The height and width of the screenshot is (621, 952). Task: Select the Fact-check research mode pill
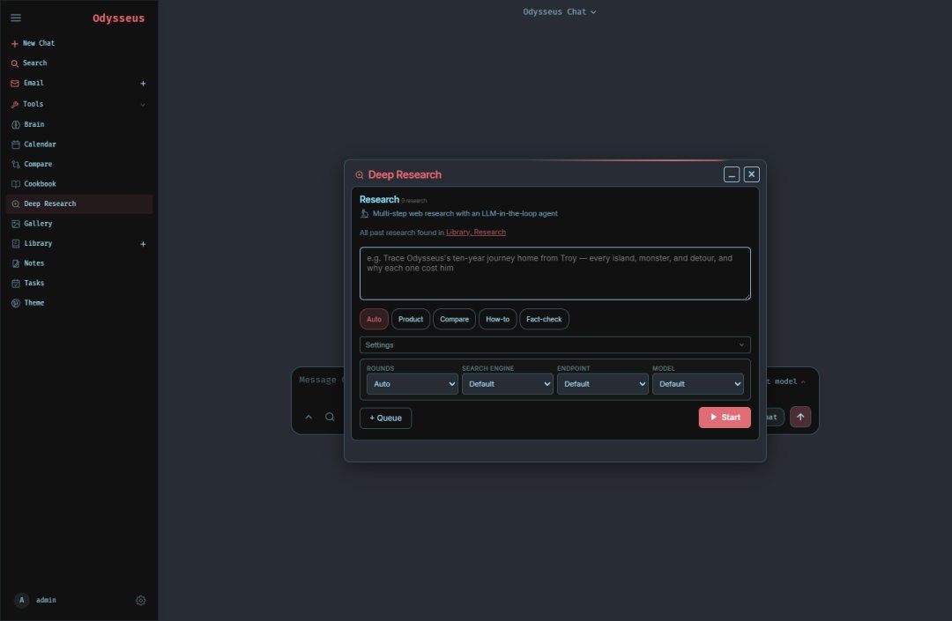pos(544,319)
